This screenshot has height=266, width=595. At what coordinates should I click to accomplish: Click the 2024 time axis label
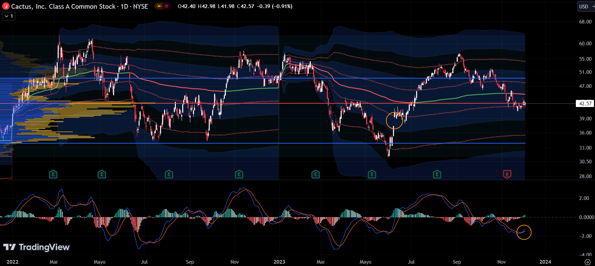tap(545, 262)
